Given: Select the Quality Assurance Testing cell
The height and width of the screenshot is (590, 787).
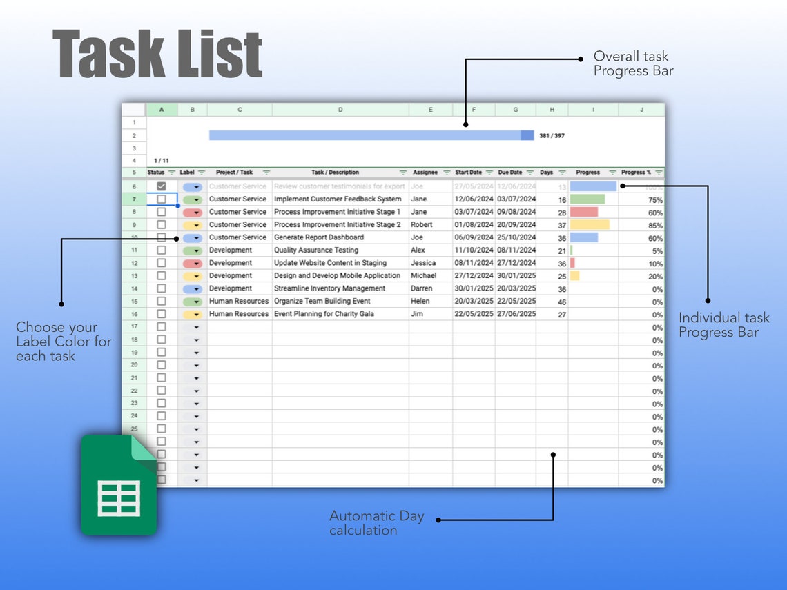Looking at the screenshot, I should pyautogui.click(x=340, y=250).
